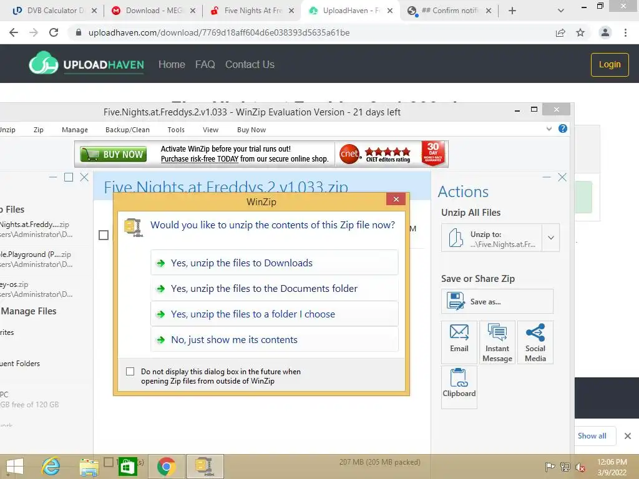Viewport: 639px width, 479px height.
Task: Share this page from address bar
Action: tap(560, 32)
